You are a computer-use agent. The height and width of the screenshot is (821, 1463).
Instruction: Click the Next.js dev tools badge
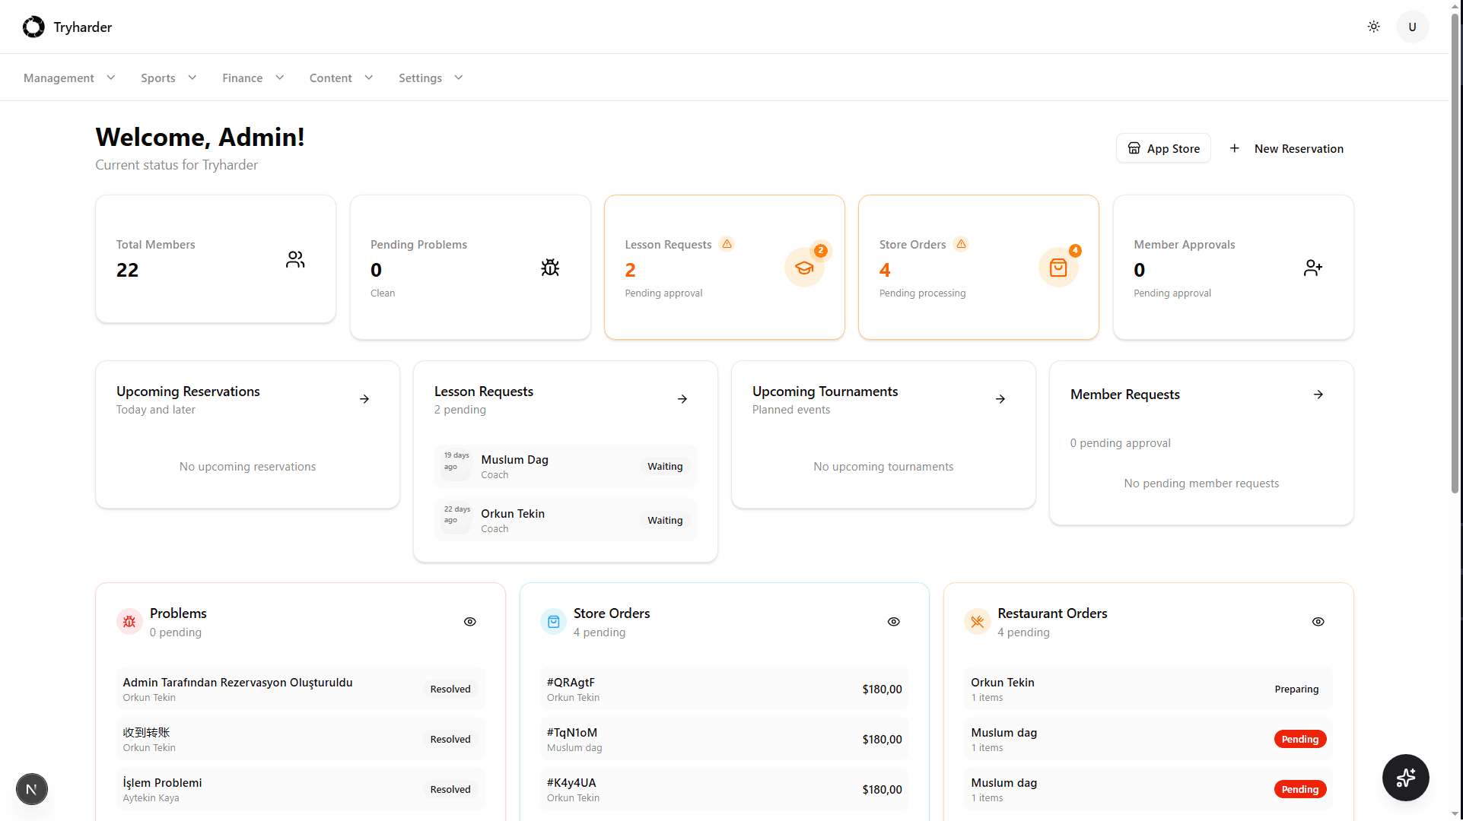pos(31,789)
